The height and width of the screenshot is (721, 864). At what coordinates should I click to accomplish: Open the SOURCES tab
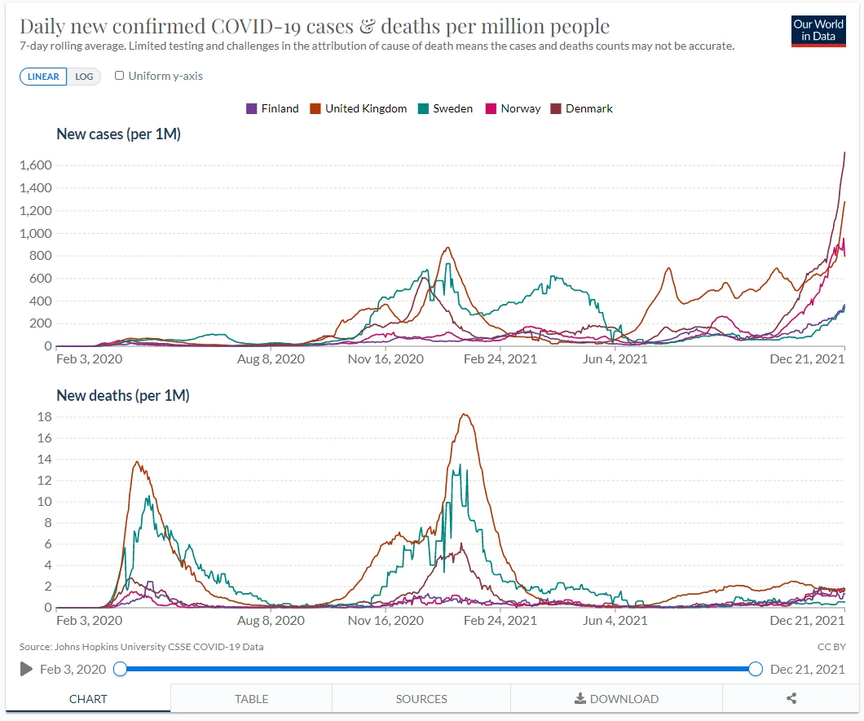pos(421,698)
